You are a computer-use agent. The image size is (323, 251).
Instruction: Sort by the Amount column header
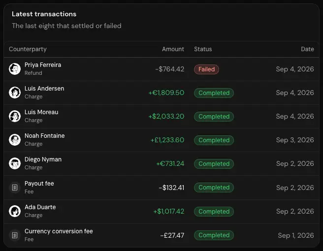[173, 49]
